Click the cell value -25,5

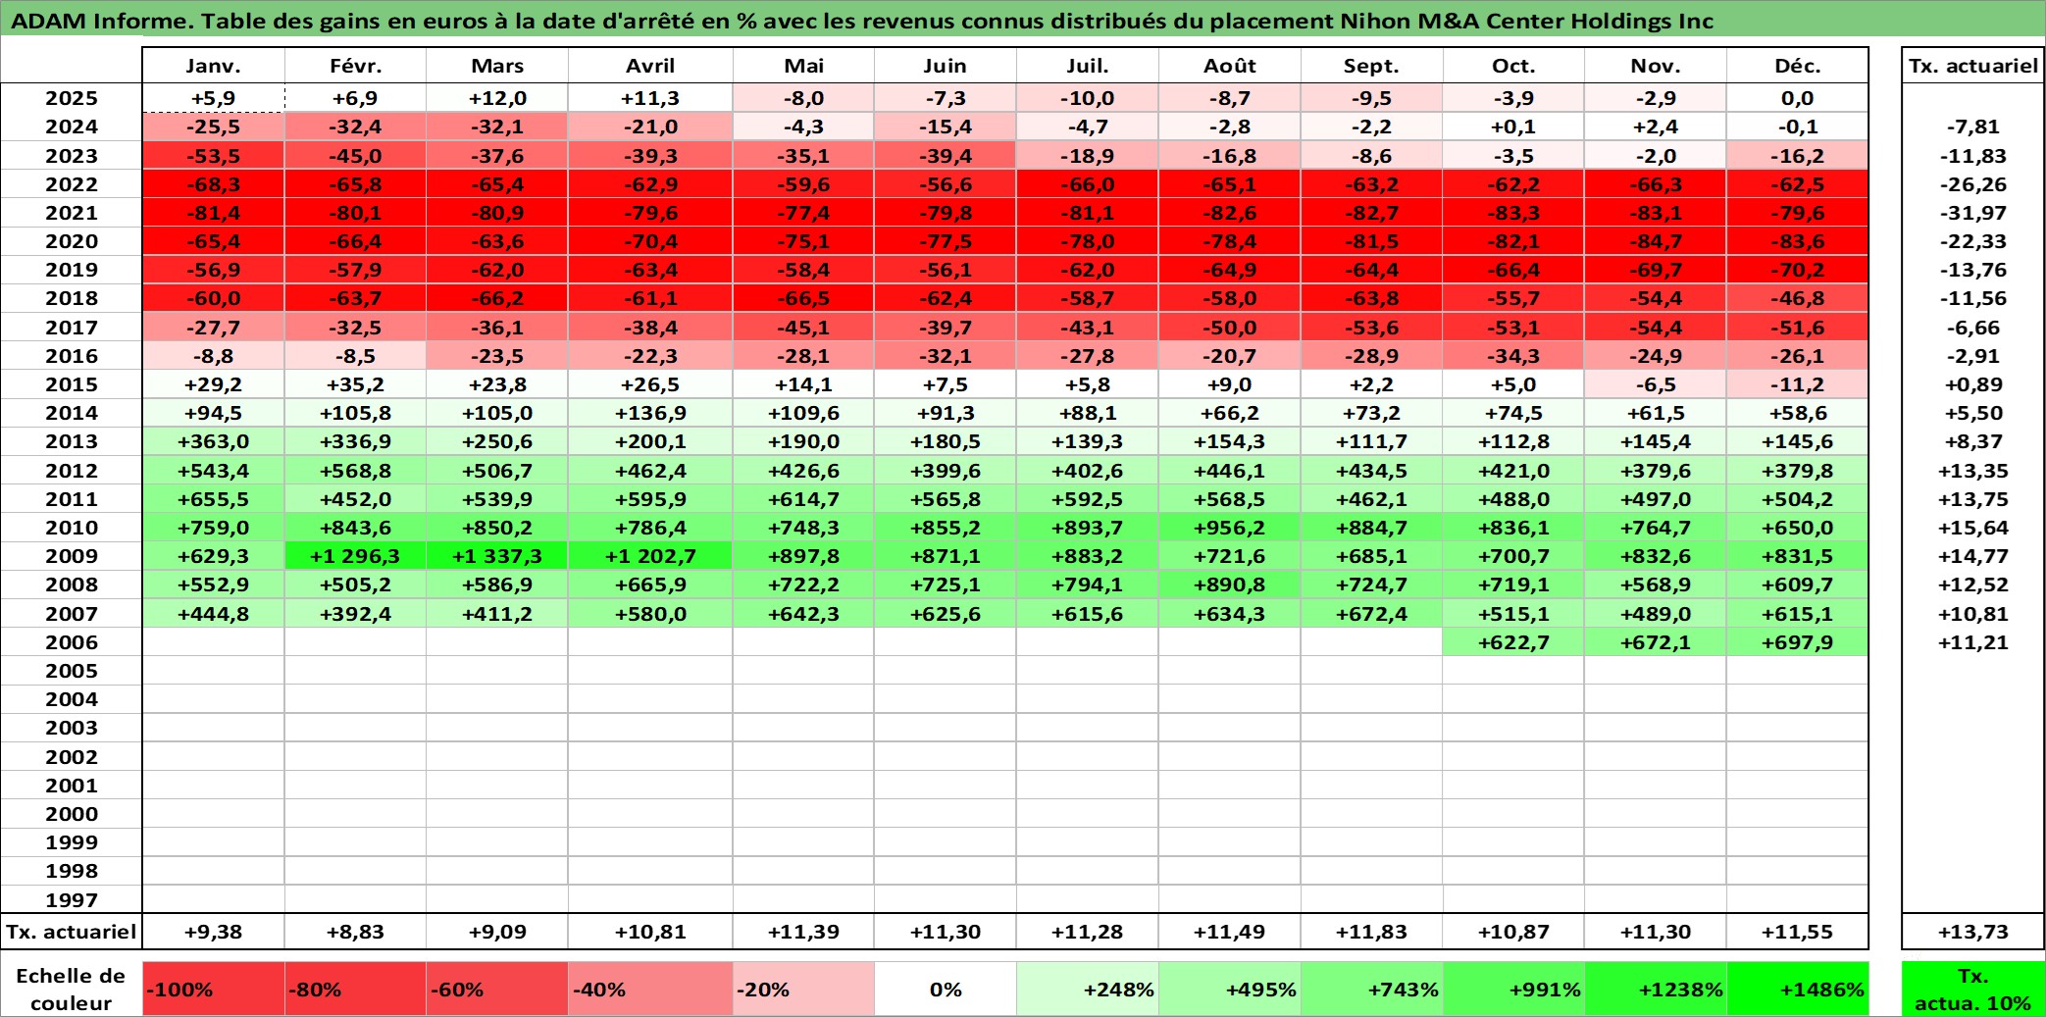point(213,127)
